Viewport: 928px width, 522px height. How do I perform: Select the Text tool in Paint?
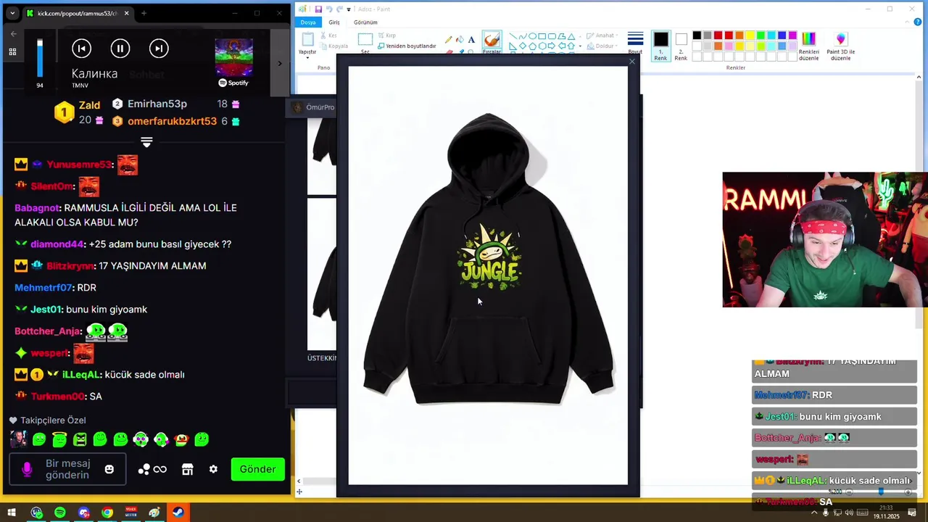pos(471,40)
